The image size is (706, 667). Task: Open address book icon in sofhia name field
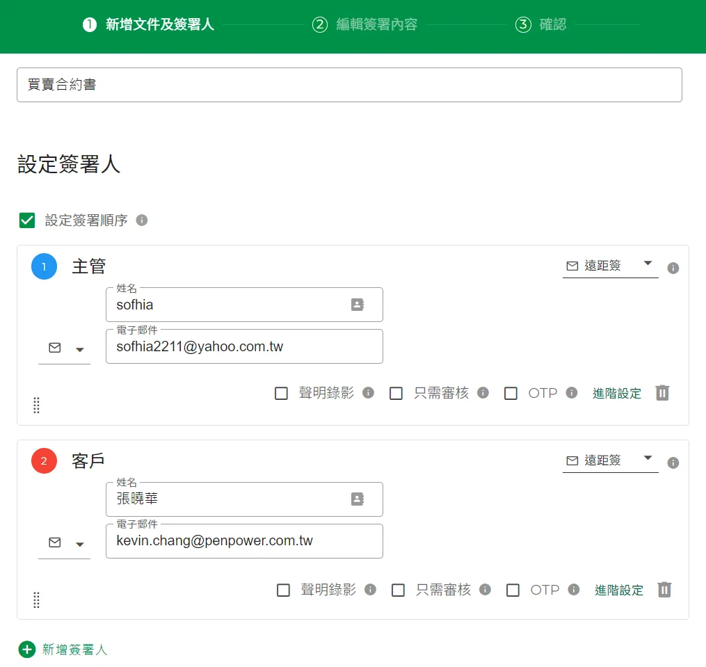[x=358, y=305]
